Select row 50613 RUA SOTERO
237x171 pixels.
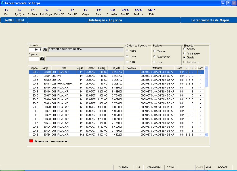pyautogui.click(x=116, y=84)
